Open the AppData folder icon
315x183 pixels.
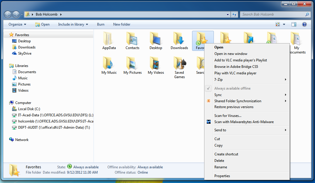pyautogui.click(x=109, y=38)
